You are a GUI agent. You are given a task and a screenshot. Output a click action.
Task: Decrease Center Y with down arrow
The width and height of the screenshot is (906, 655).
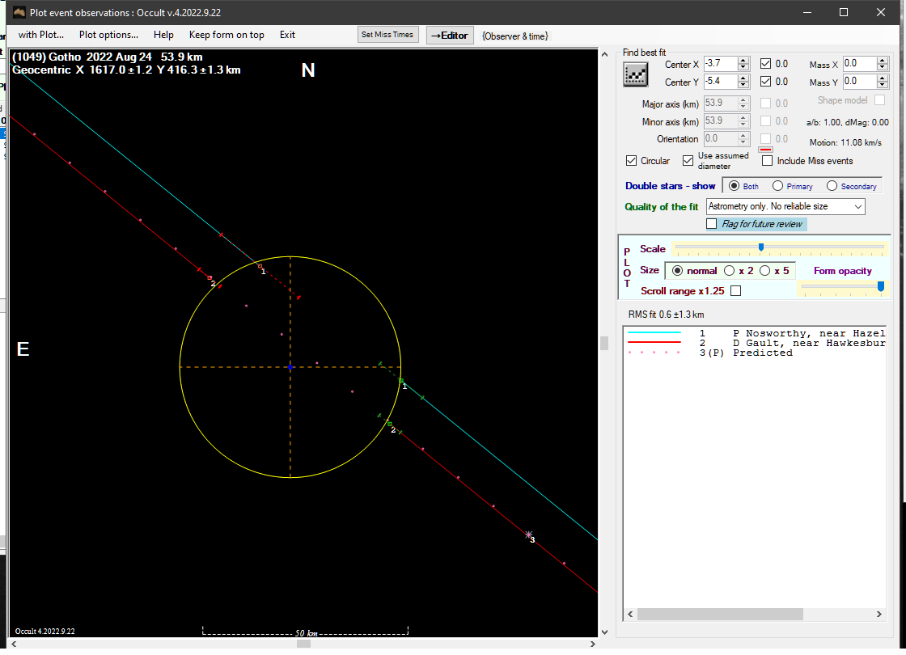tap(743, 85)
